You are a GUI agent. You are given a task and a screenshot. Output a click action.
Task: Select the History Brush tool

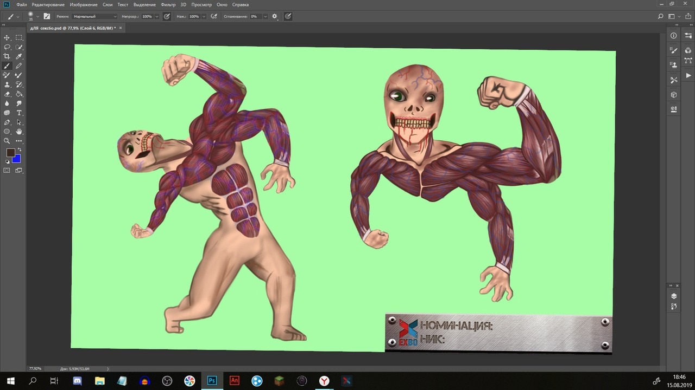(x=19, y=84)
